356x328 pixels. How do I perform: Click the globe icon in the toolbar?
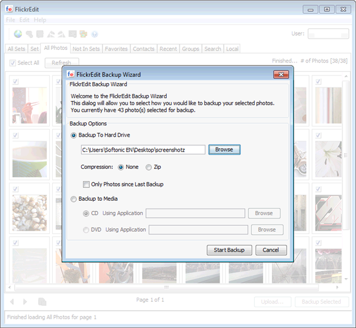tap(17, 34)
